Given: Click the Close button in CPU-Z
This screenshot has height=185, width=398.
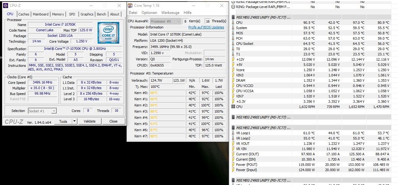Looking at the screenshot, I should 113,121.
